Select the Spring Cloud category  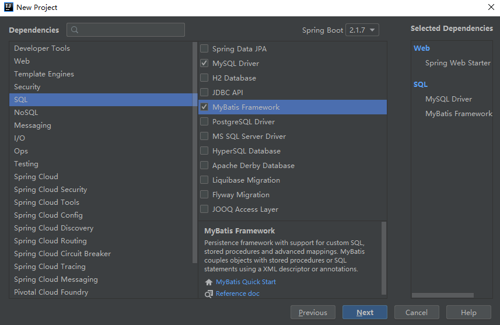pos(101,176)
